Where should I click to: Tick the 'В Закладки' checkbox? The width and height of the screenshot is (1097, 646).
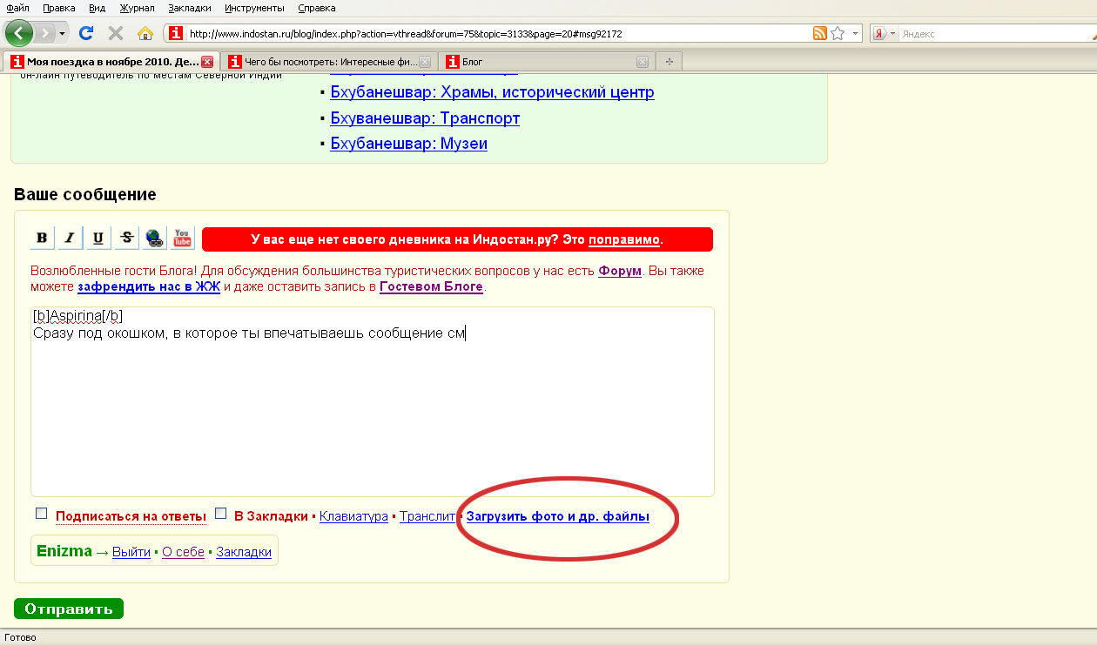(220, 514)
